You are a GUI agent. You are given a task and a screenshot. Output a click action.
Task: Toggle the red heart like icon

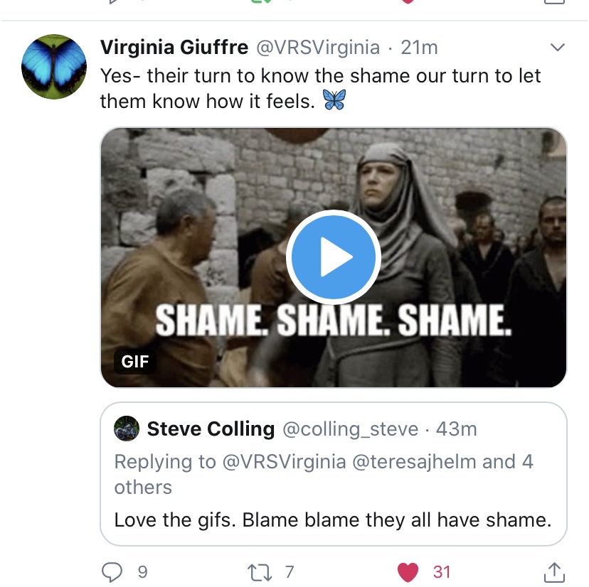(x=407, y=571)
